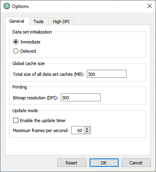Viewport: 156px width, 172px height.
Task: Click the globe application icon in title bar
Action: [x=7, y=6]
